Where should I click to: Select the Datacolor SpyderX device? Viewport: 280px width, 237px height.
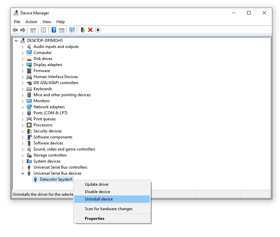click(56, 179)
